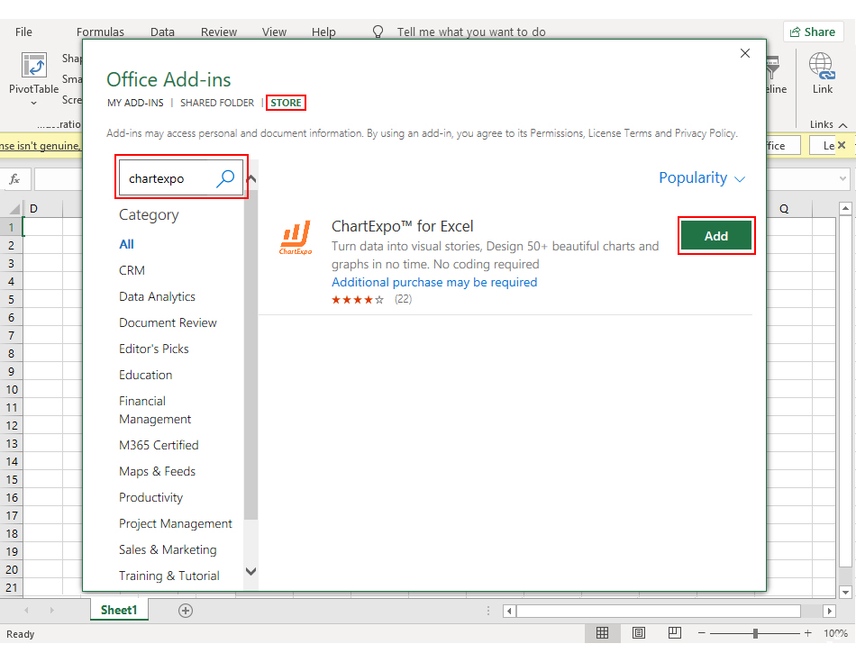This screenshot has height=662, width=856.
Task: Switch to MY ADD-INS tab
Action: (x=135, y=103)
